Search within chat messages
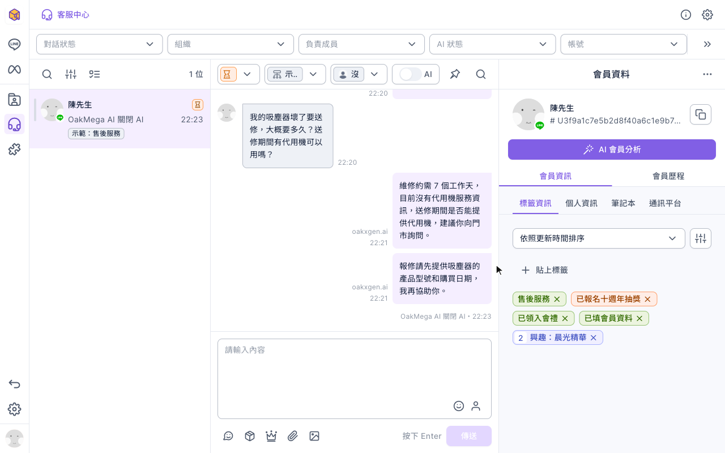Image resolution: width=725 pixels, height=453 pixels. click(481, 74)
